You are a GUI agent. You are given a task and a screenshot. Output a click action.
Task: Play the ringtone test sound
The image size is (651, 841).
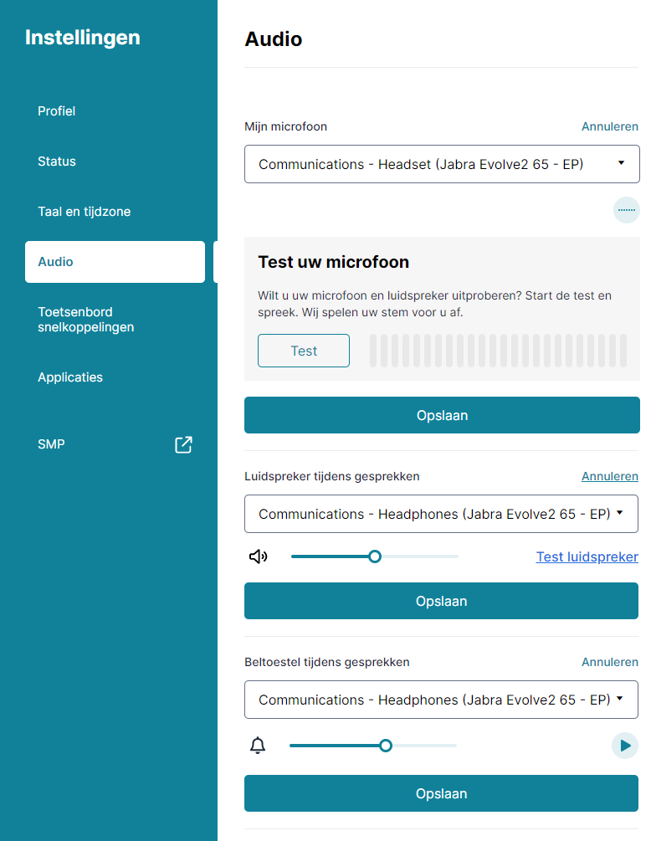click(624, 746)
